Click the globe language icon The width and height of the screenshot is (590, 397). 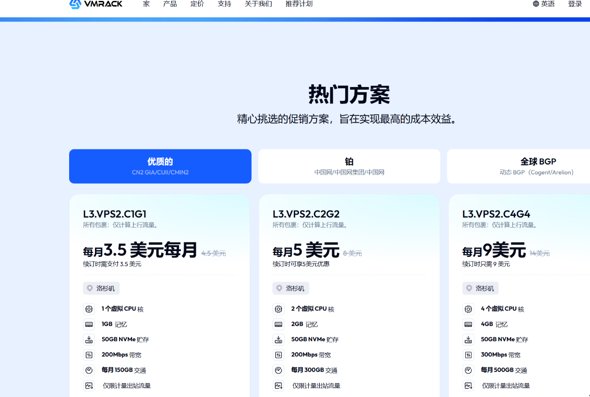pyautogui.click(x=536, y=4)
